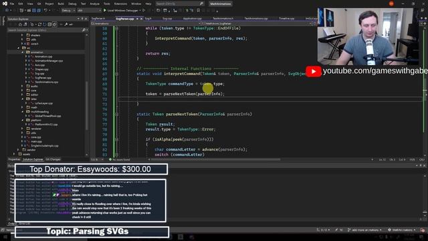Click Solution Explorer refresh sync icon
The width and height of the screenshot is (428, 241).
pyautogui.click(x=40, y=24)
